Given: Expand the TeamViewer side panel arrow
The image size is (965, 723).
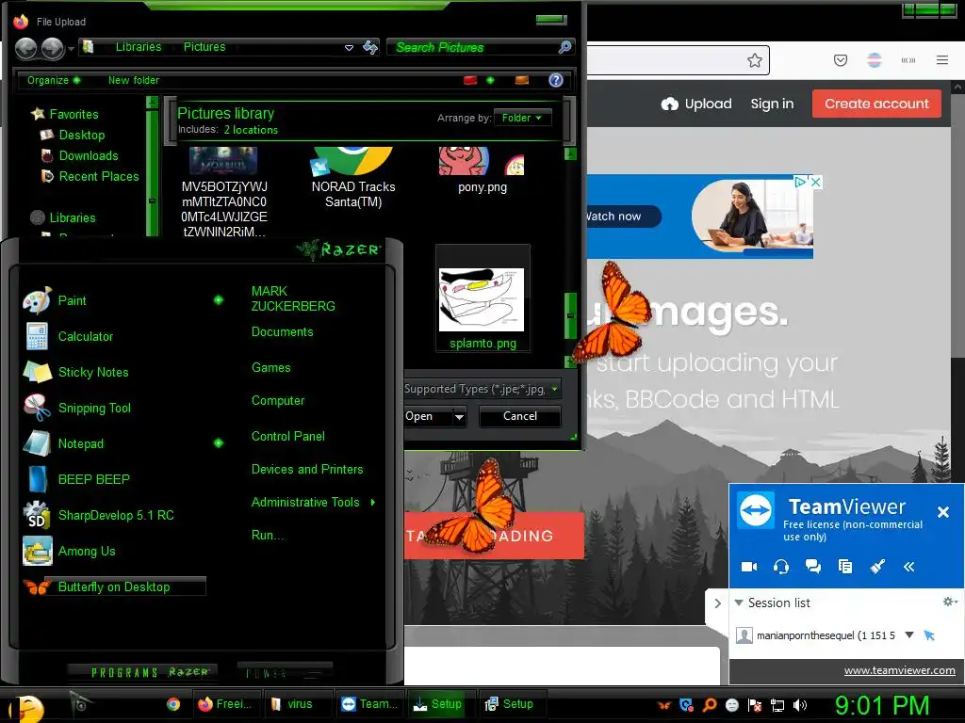Looking at the screenshot, I should pyautogui.click(x=717, y=603).
